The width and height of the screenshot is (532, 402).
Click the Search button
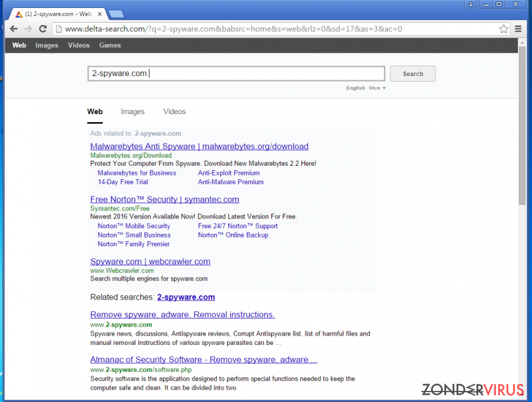413,74
